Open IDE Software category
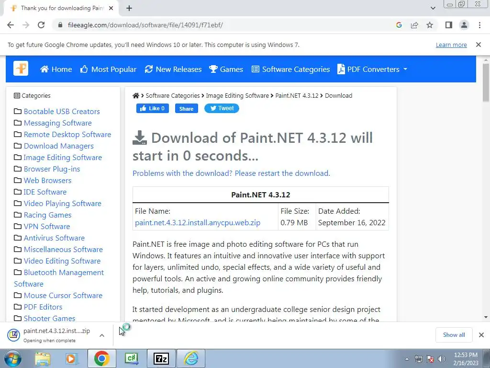The width and height of the screenshot is (490, 368). coord(45,192)
